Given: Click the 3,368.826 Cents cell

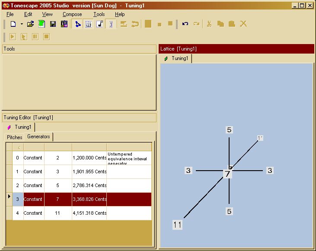Looking at the screenshot, I should pos(89,199).
